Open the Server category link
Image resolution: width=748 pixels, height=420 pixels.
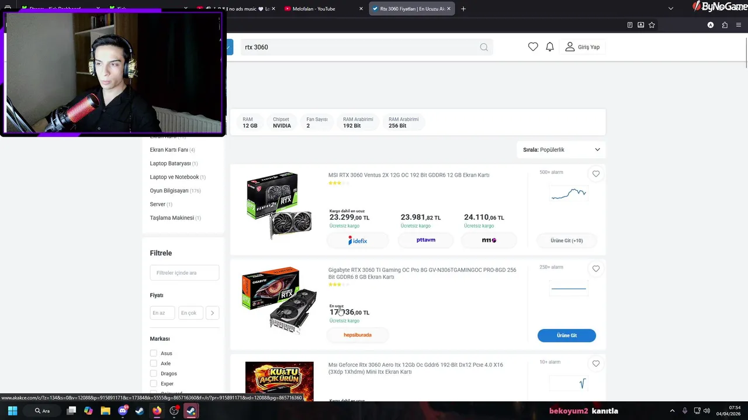point(161,204)
